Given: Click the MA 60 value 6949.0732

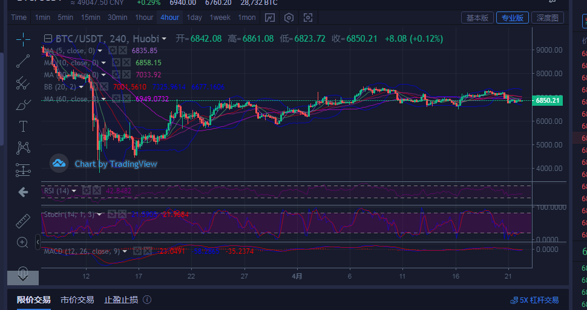Looking at the screenshot, I should click(x=152, y=99).
